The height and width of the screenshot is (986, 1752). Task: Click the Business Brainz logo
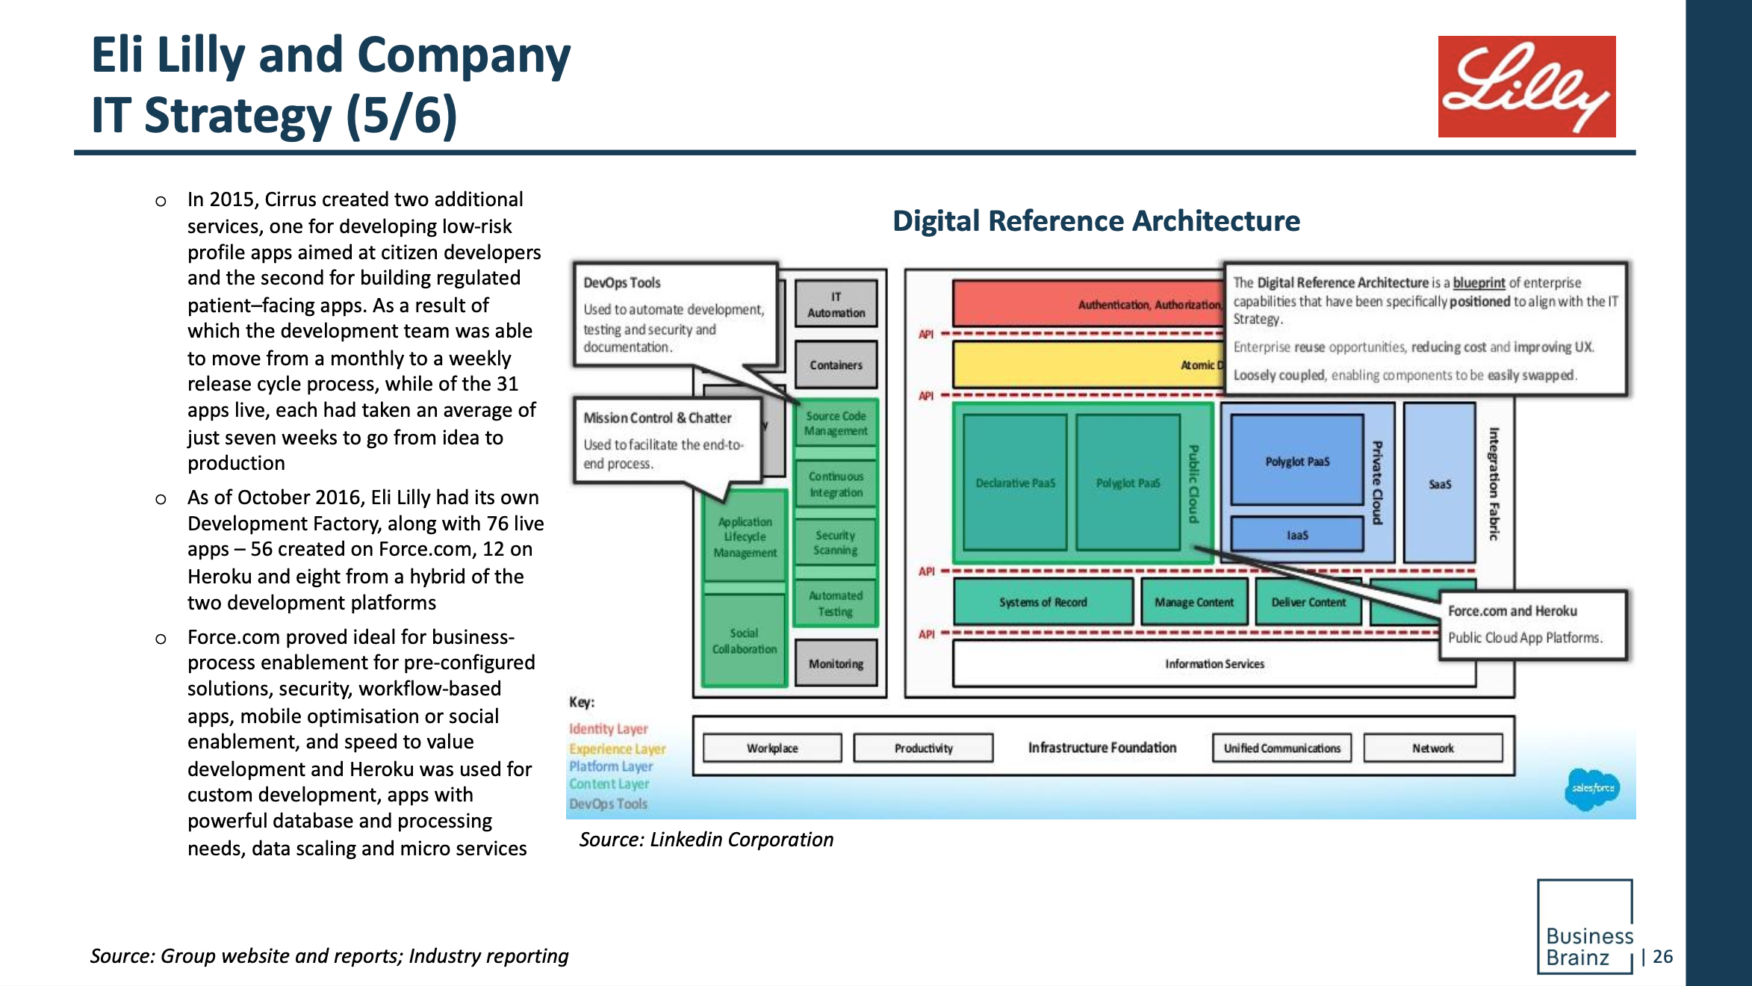1585,926
